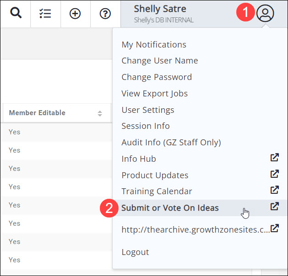Sort the Member Editable column
Viewport: 288px width, 276px height.
coord(100,113)
